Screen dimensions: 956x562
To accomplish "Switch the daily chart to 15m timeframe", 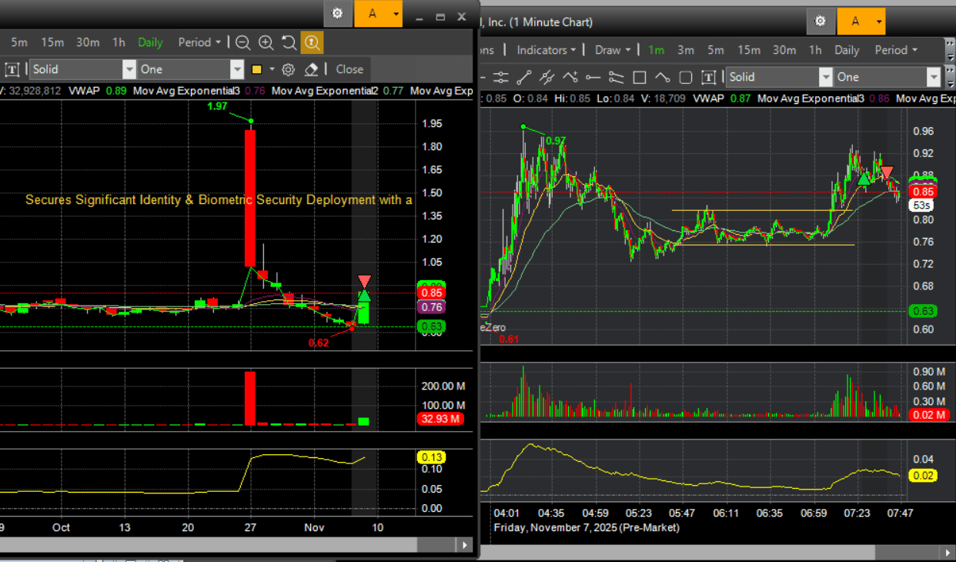I will click(x=52, y=42).
